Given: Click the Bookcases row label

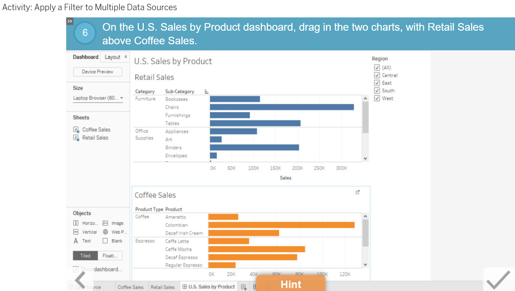Looking at the screenshot, I should 176,99.
